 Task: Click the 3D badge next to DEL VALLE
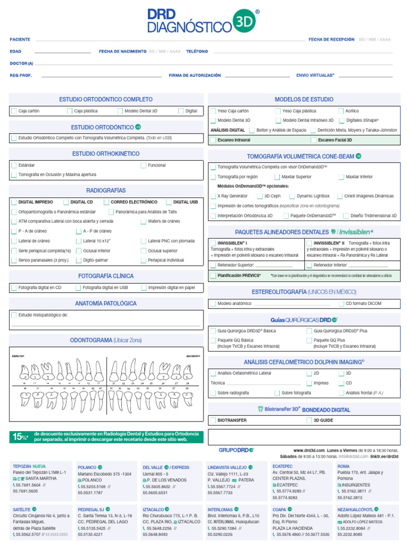[166, 467]
